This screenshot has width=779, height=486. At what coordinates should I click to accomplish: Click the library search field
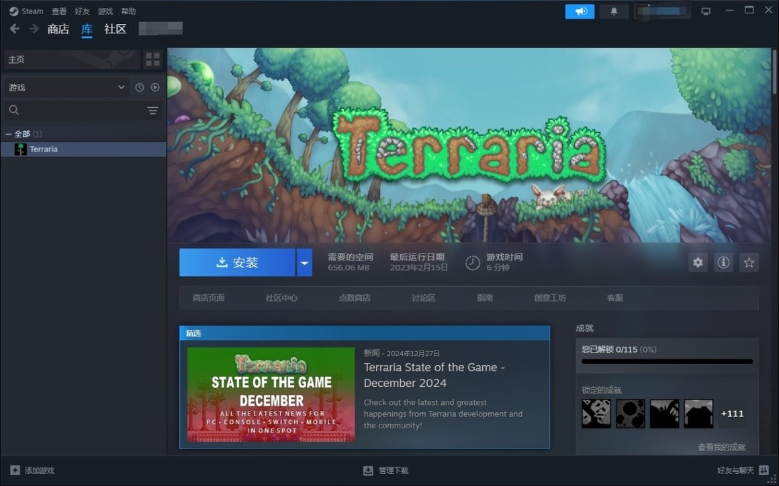point(75,110)
